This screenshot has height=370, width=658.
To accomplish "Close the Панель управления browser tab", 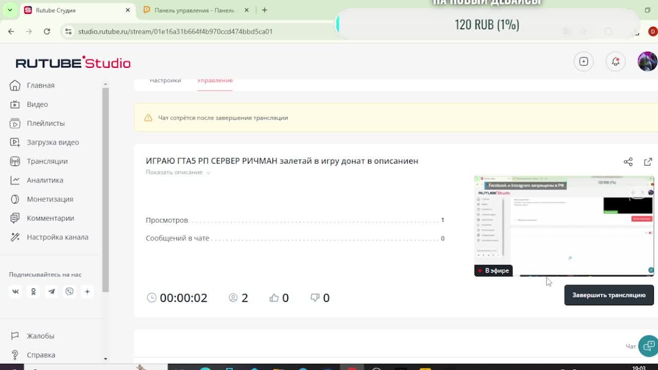I will (x=246, y=10).
